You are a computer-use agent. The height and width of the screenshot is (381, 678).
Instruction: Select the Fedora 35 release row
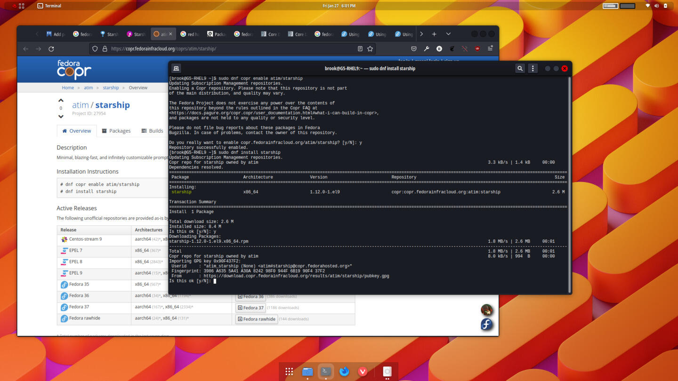(94, 285)
